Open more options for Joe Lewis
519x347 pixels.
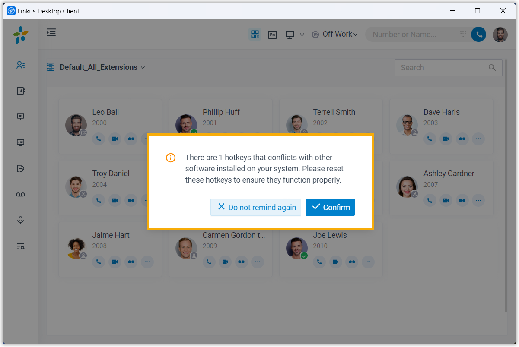coord(368,262)
